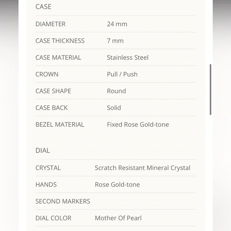Click the CASE SHAPE label
231x231 pixels.
pyautogui.click(x=53, y=91)
